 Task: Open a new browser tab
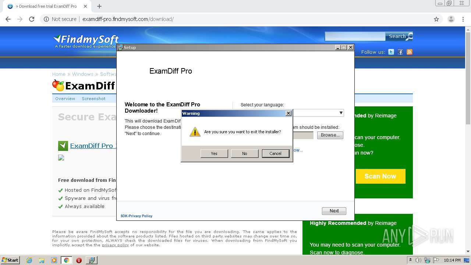coord(99,6)
